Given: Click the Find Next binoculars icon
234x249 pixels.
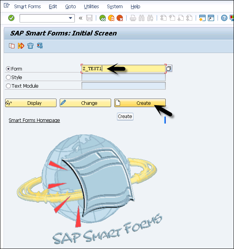Looking at the screenshot, I should point(150,18).
